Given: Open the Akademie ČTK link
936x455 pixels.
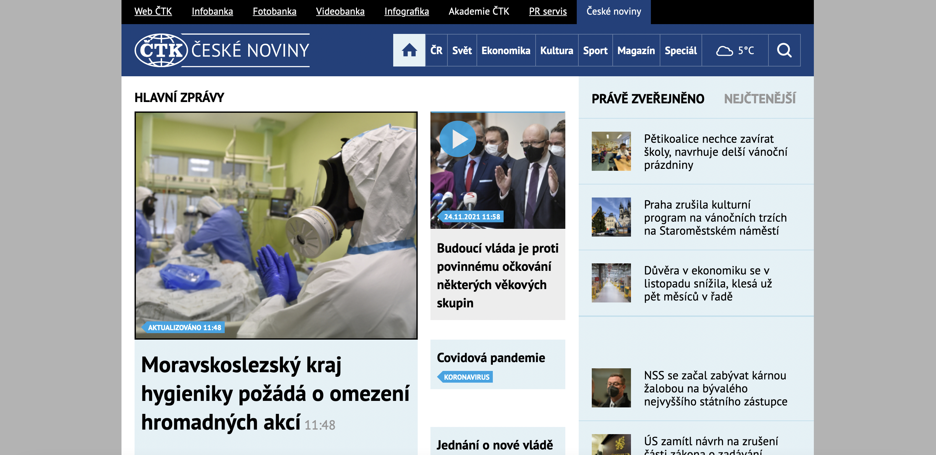Looking at the screenshot, I should coord(478,11).
